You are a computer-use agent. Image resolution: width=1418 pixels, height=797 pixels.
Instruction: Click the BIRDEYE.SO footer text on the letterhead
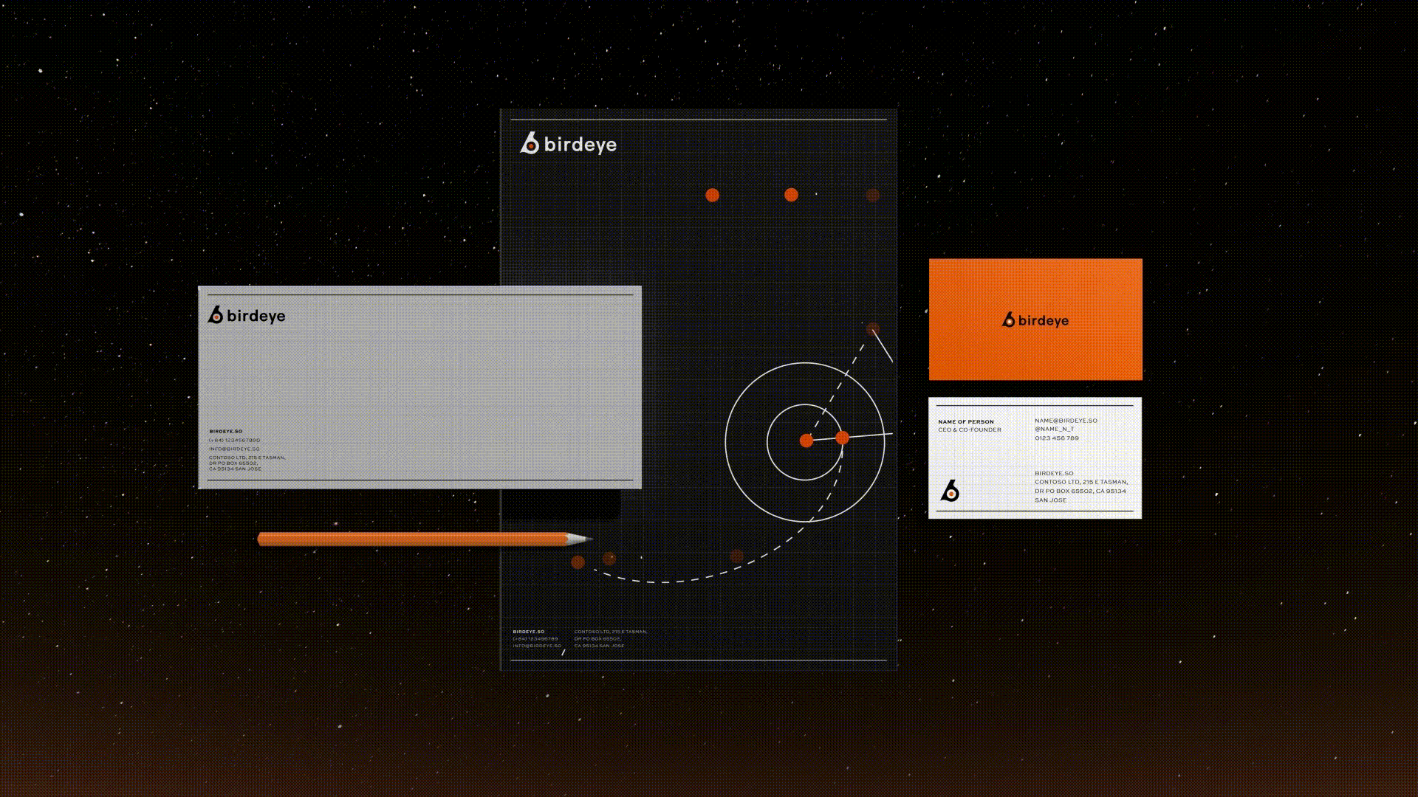(x=528, y=632)
